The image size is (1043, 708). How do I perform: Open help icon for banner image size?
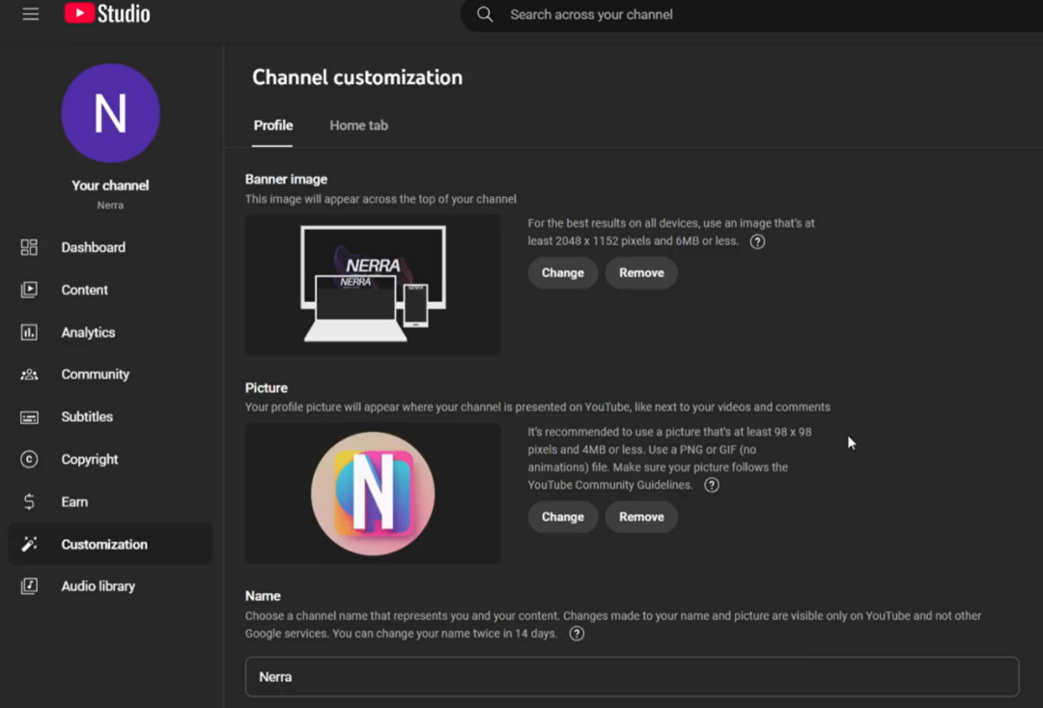(x=757, y=241)
